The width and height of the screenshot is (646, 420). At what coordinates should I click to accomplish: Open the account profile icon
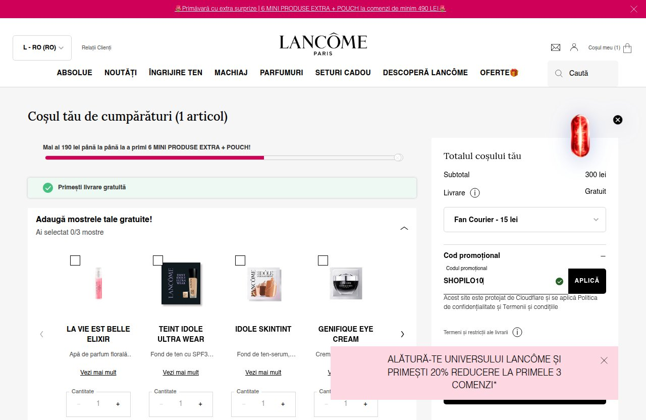click(574, 47)
